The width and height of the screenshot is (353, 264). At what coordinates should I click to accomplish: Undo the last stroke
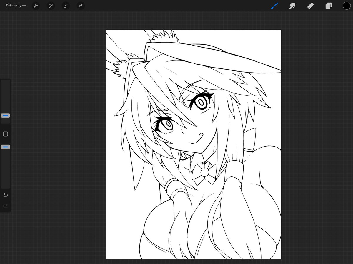(x=5, y=195)
